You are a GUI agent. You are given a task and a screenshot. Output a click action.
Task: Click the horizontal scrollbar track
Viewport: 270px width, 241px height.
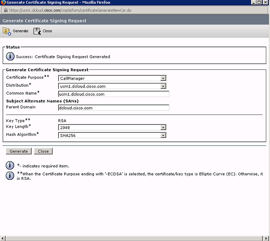[134, 239]
